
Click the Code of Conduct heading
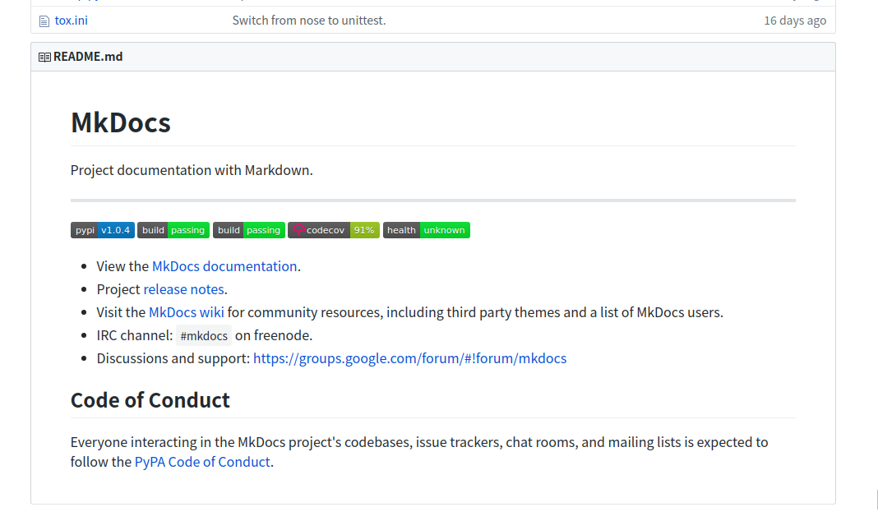(150, 400)
